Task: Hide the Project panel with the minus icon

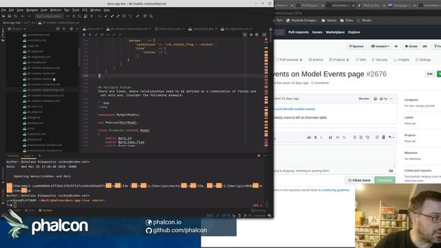Action: tap(77, 29)
